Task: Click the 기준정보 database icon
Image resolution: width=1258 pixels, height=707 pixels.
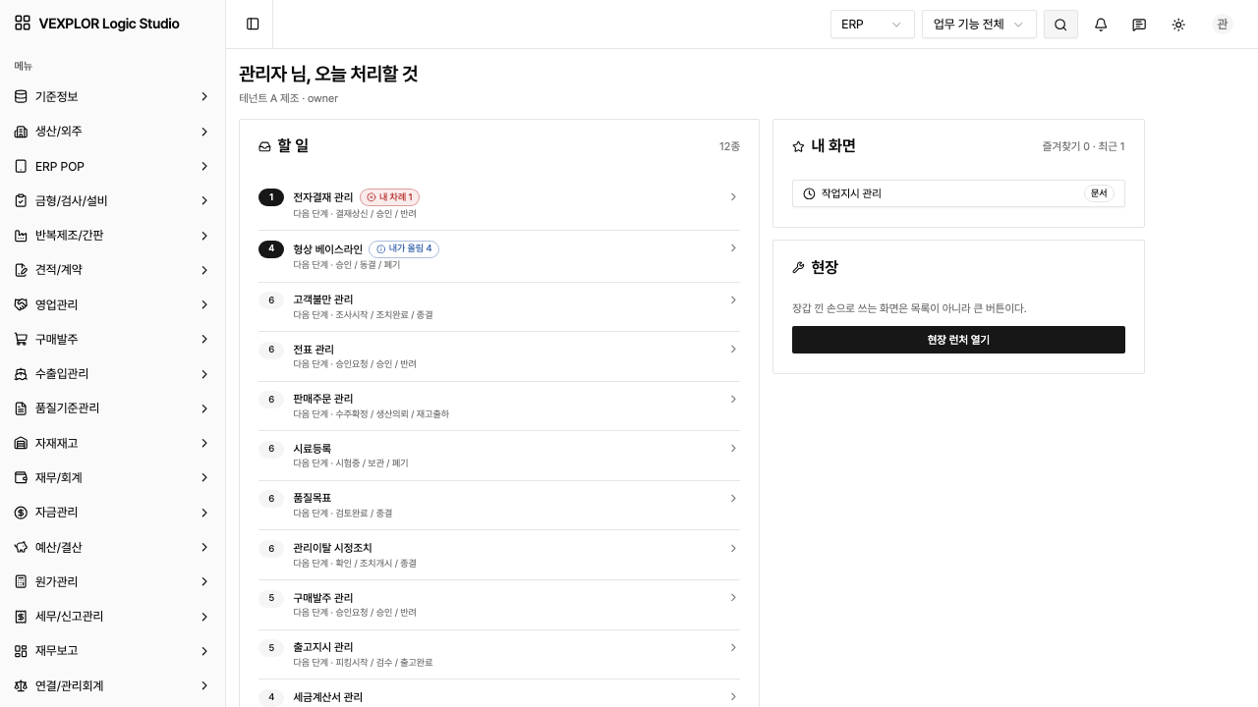Action: (21, 96)
